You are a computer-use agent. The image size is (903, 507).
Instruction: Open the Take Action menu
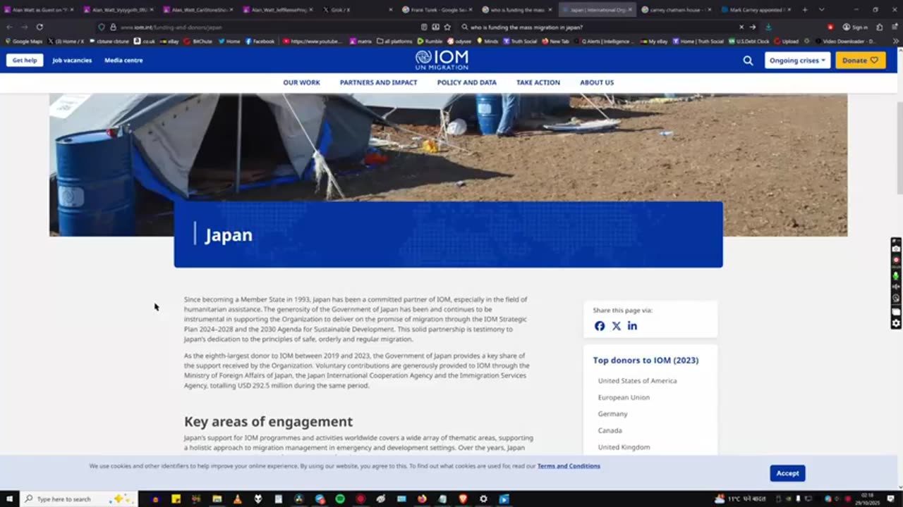coord(538,82)
